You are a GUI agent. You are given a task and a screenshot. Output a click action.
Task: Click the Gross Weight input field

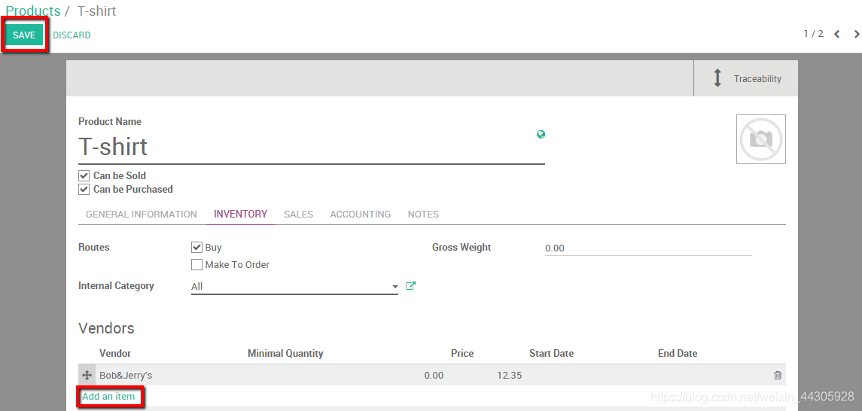pyautogui.click(x=648, y=248)
